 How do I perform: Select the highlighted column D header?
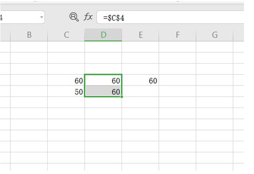pos(103,35)
